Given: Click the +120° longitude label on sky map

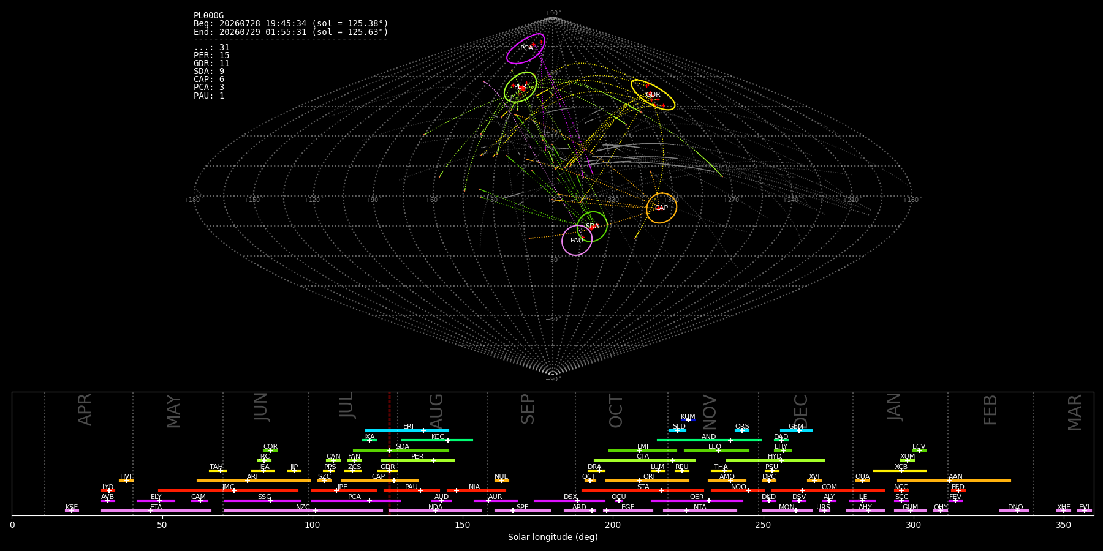Looking at the screenshot, I should 312,200.
